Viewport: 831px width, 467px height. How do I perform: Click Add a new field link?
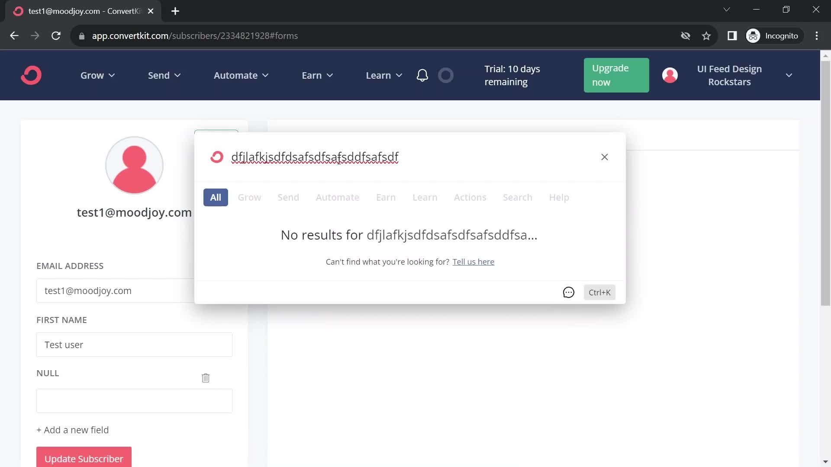click(72, 429)
